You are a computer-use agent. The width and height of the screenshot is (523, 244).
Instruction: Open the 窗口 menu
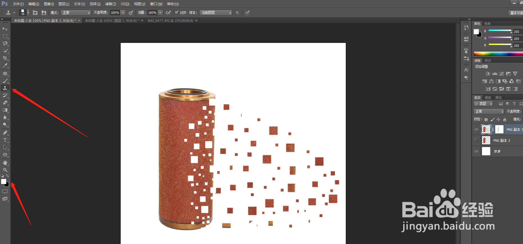[156, 4]
